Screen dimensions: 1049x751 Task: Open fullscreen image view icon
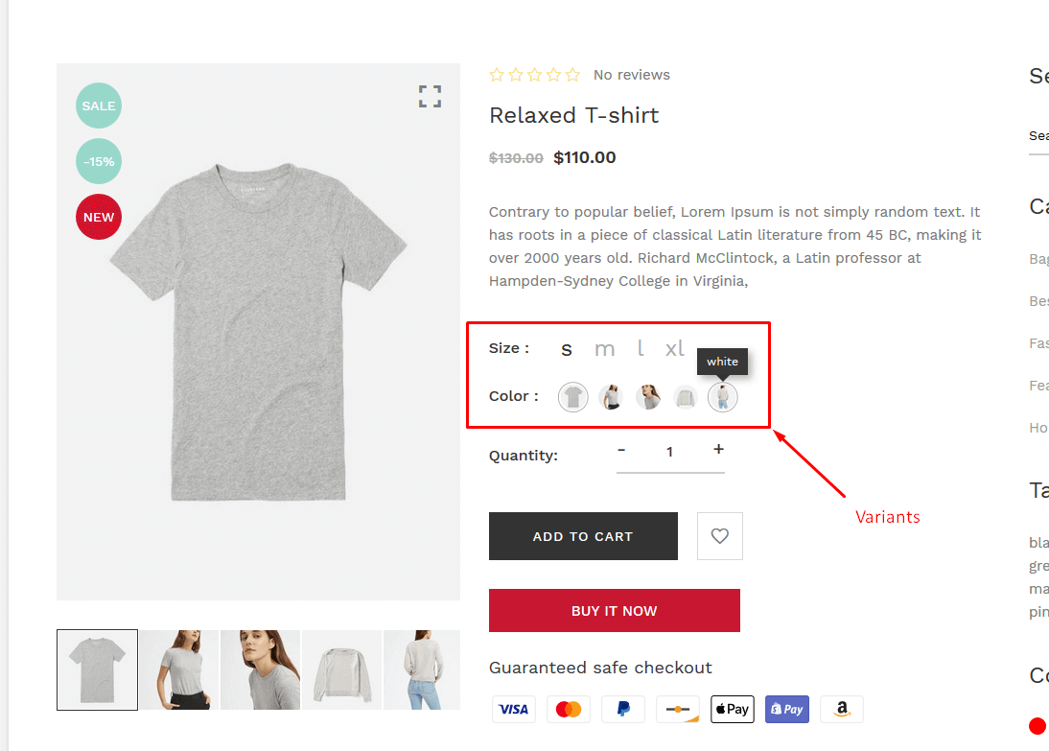point(431,96)
